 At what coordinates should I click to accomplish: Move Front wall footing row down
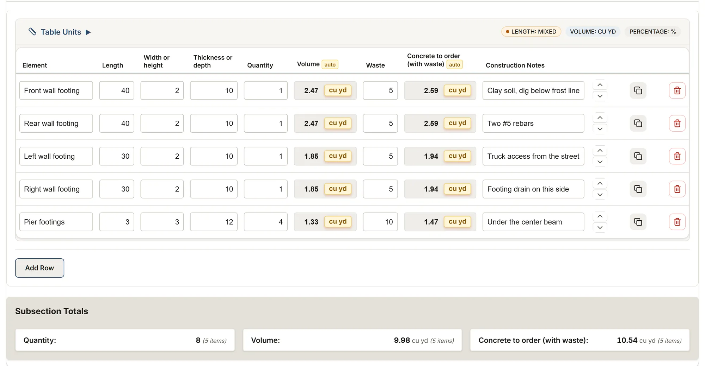point(600,96)
